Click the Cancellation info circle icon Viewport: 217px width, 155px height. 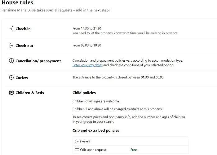11,61
